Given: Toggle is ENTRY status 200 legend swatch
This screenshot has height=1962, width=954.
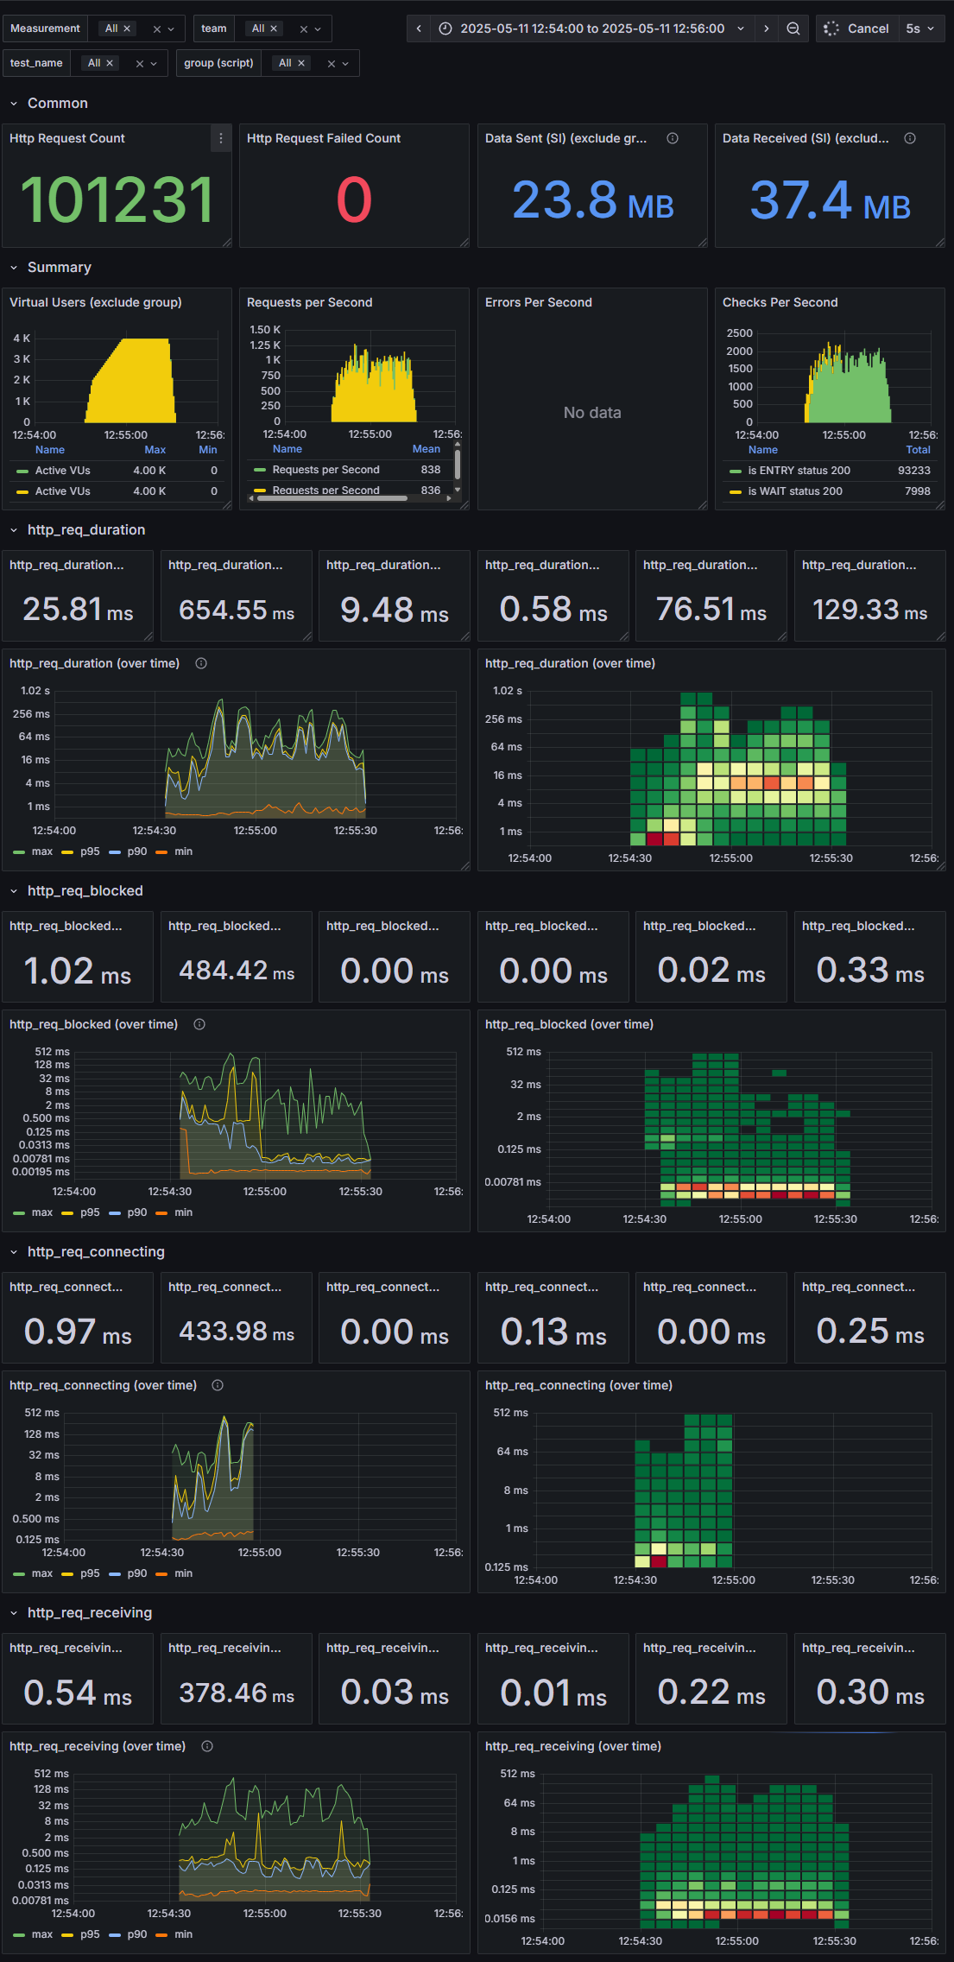Looking at the screenshot, I should click(736, 471).
